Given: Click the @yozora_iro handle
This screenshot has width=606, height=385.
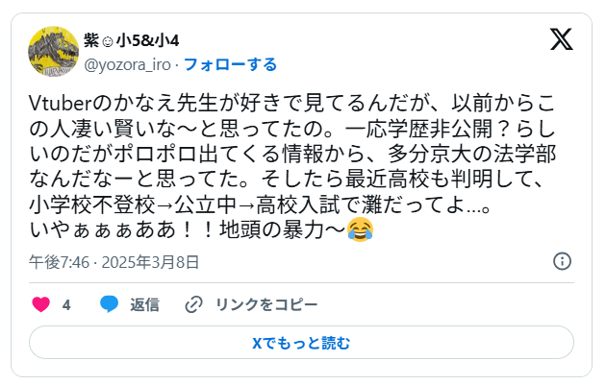Looking at the screenshot, I should coord(127,65).
